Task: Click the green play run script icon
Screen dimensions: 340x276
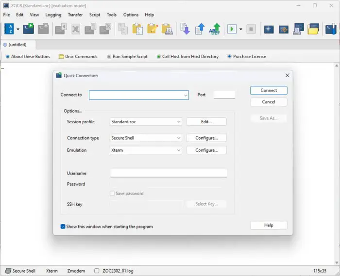Action: click(x=232, y=29)
